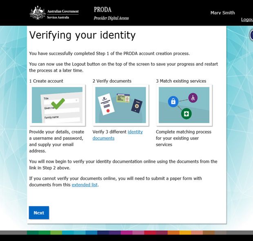Click the Provider Digital Access subtitle
This screenshot has width=253, height=241.
pos(111,18)
